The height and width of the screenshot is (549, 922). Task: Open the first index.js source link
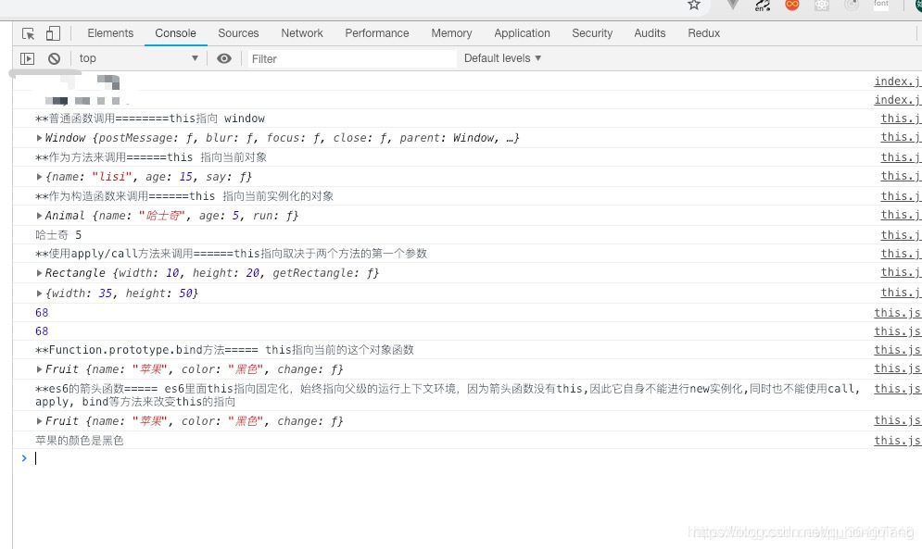(x=897, y=81)
